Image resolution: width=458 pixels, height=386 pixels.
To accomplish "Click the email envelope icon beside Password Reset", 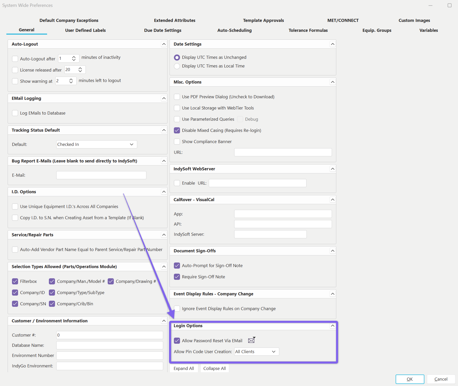I will [x=251, y=340].
